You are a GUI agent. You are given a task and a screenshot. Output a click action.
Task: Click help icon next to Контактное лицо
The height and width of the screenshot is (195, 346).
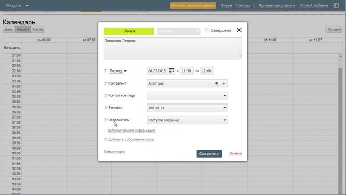tap(105, 95)
